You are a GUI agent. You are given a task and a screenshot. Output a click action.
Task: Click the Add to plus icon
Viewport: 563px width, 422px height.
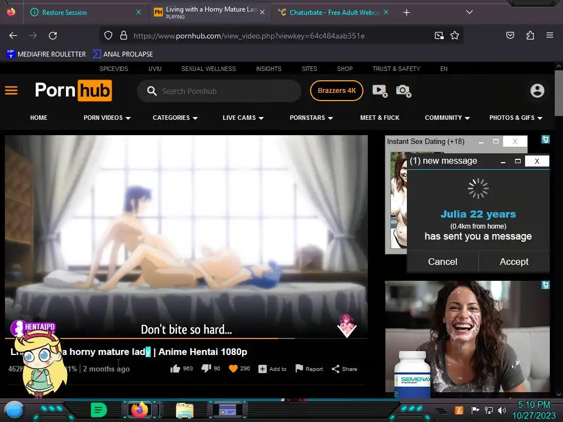(262, 369)
